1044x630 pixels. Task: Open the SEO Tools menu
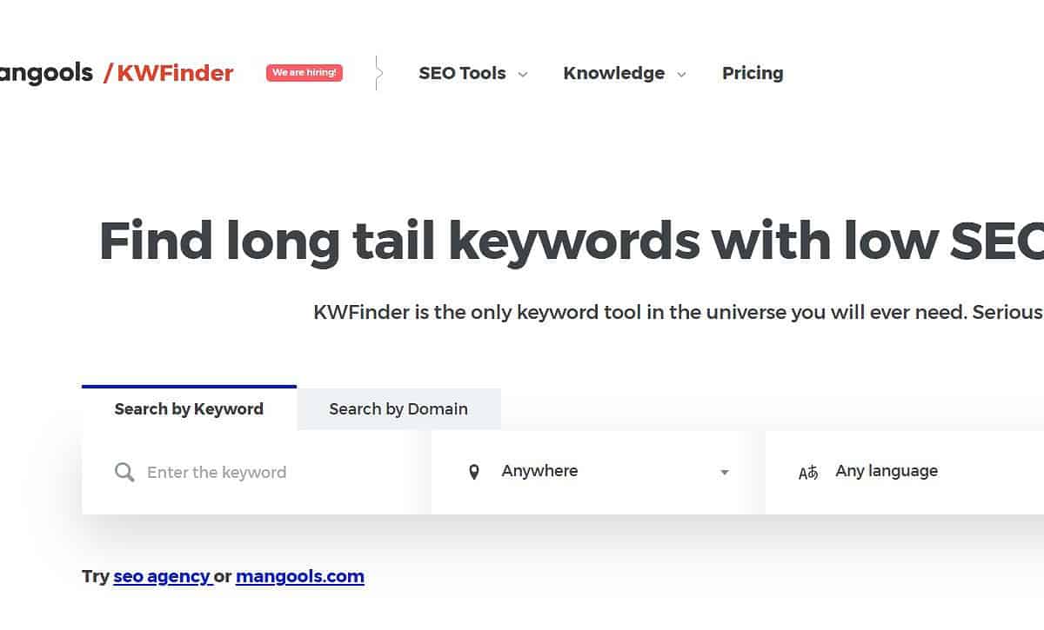coord(462,73)
